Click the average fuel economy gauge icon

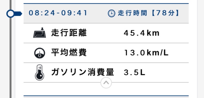[39, 53]
